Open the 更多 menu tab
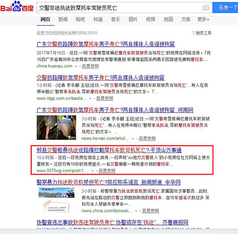The width and height of the screenshot is (238, 234). tap(203, 19)
